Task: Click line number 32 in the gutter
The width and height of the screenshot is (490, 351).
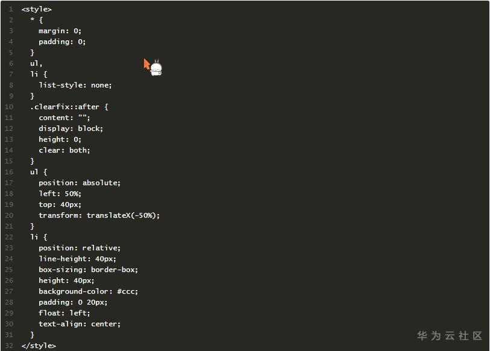Action: coord(8,346)
